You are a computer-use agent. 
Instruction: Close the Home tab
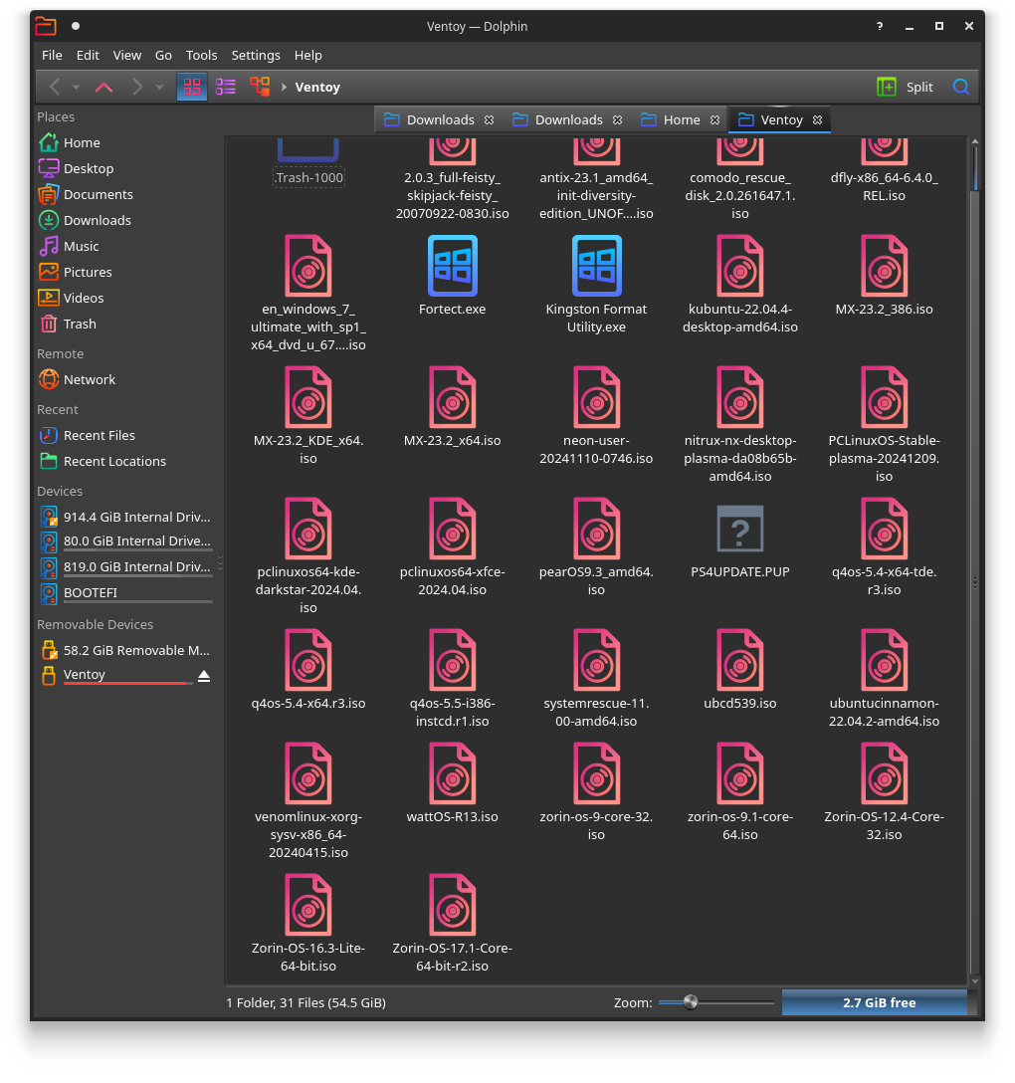(714, 120)
